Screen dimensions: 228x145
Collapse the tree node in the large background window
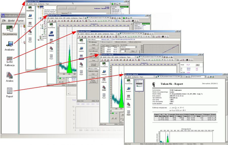coord(21,26)
